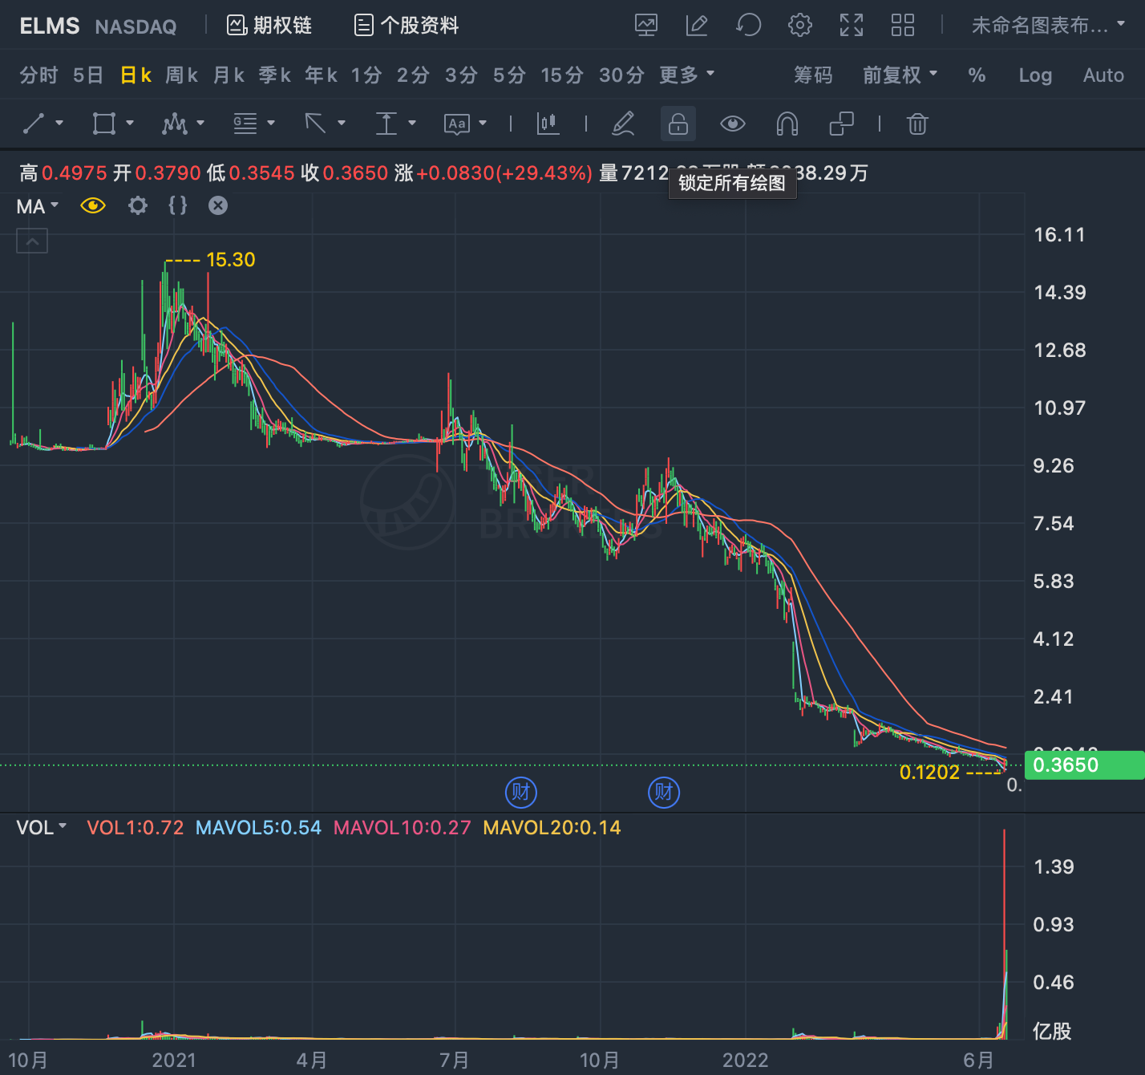Click the fullscreen expand icon
The width and height of the screenshot is (1145, 1075).
click(x=852, y=26)
